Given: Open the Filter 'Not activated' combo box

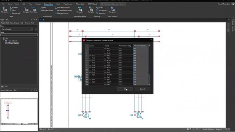Looking at the screenshot, I should [17, 29].
